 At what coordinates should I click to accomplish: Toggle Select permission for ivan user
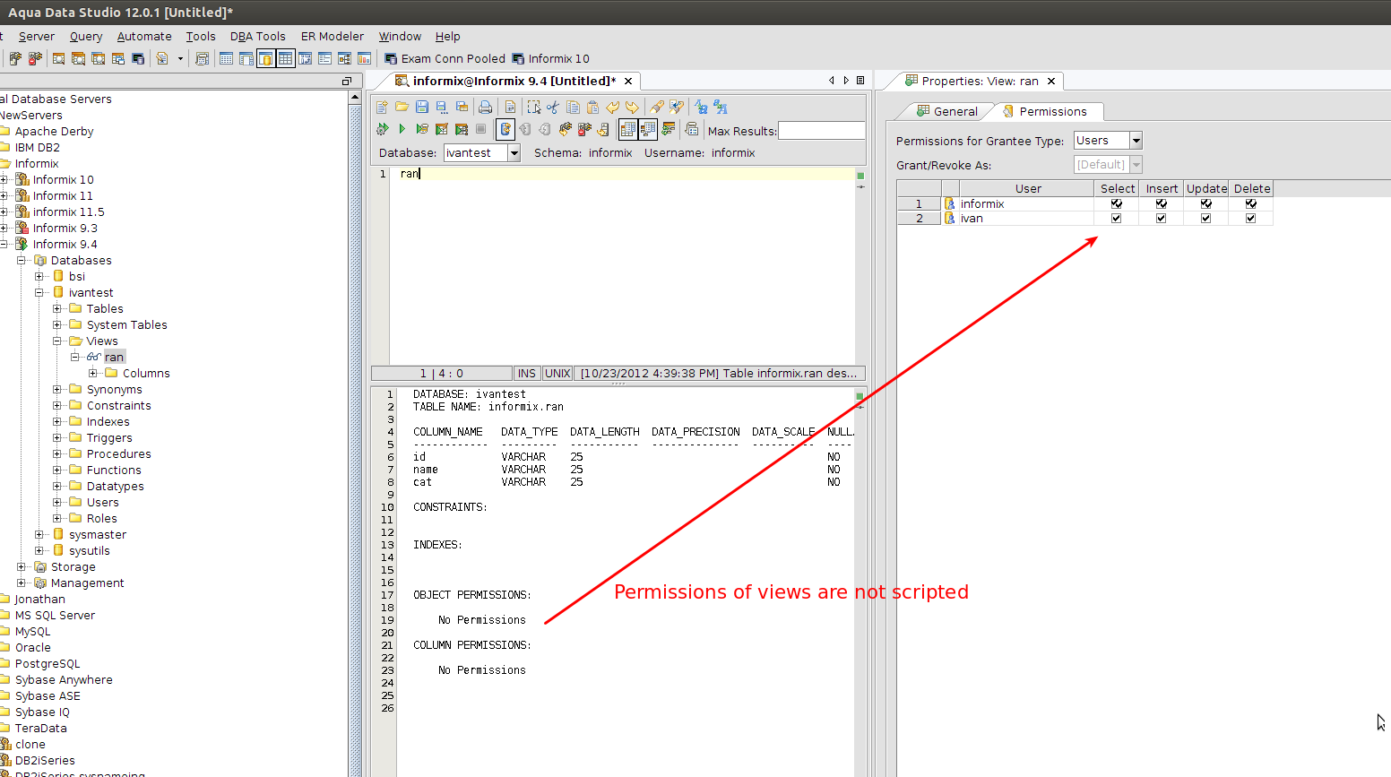(x=1117, y=218)
